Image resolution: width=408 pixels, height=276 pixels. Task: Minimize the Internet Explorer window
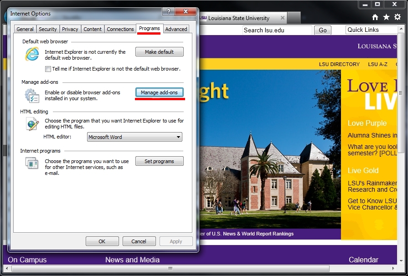[365, 5]
